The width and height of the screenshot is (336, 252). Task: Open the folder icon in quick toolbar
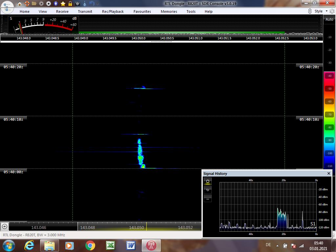34,3
